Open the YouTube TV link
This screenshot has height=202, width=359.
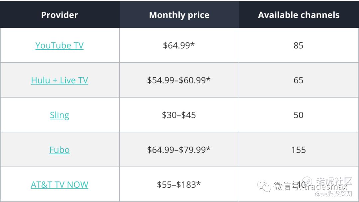(60, 45)
